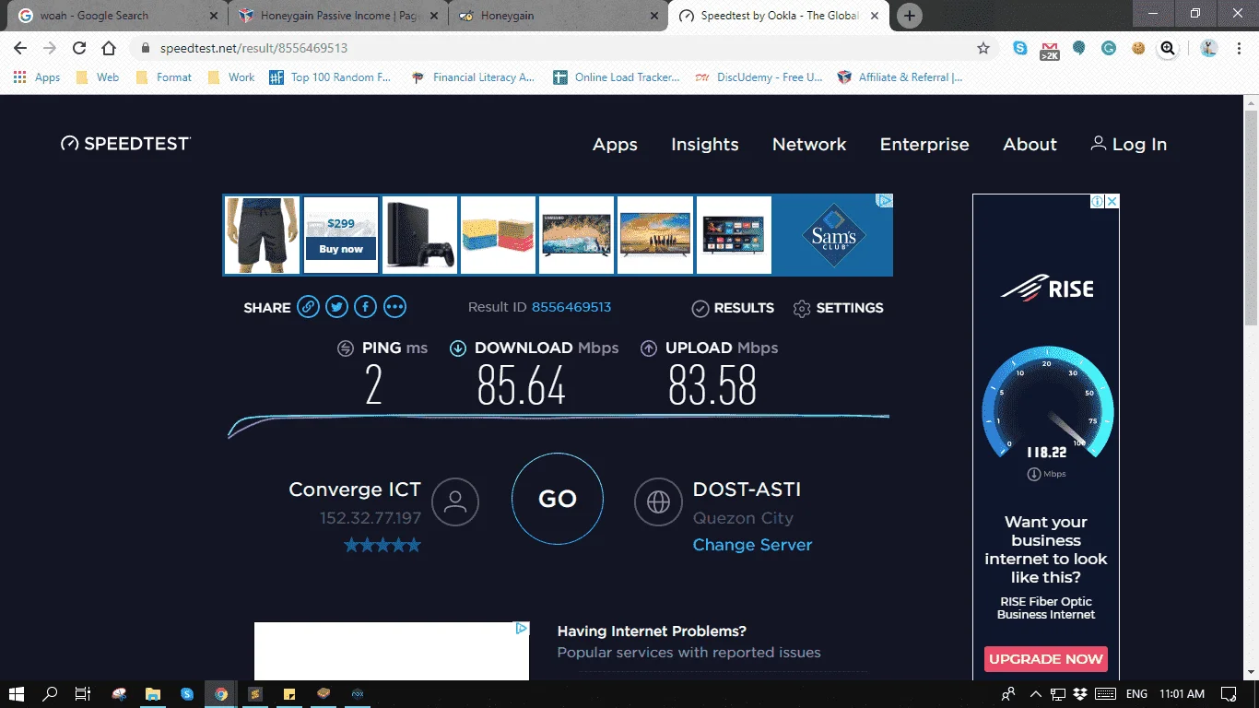The height and width of the screenshot is (708, 1259).
Task: Switch to the woah - Google Search tab
Action: point(113,16)
